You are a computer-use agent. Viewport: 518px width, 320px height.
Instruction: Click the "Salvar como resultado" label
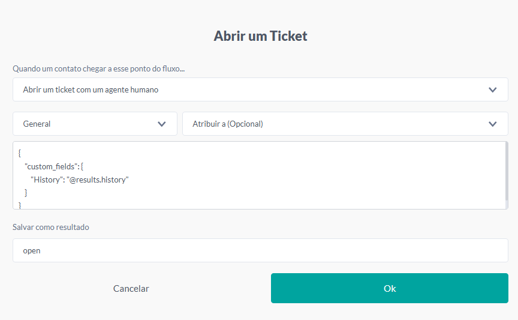tap(51, 227)
